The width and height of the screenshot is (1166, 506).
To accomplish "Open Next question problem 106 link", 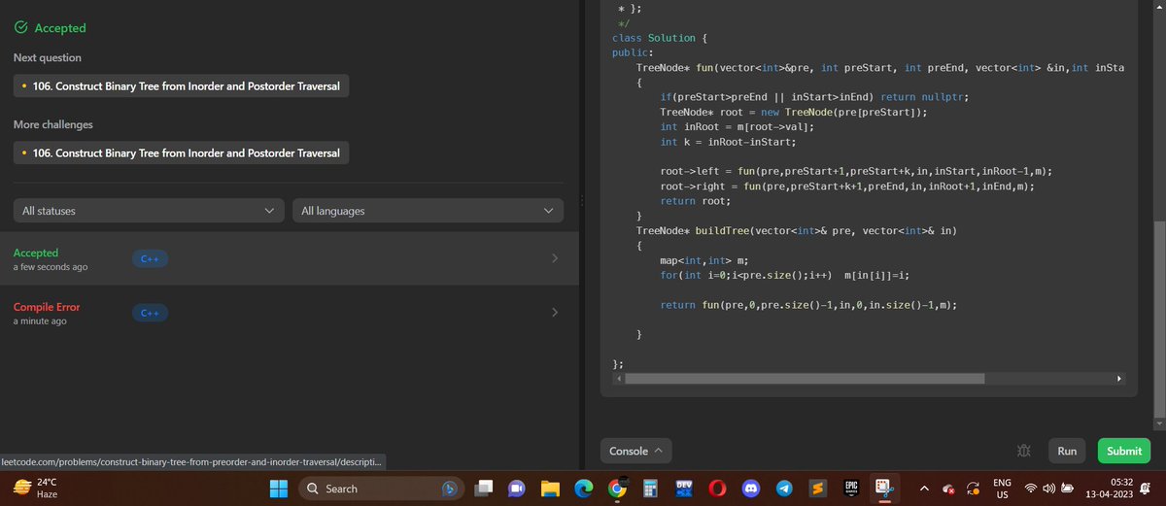I will click(181, 86).
